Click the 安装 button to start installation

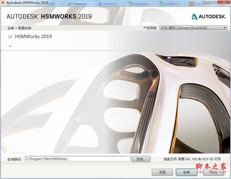tap(186, 172)
